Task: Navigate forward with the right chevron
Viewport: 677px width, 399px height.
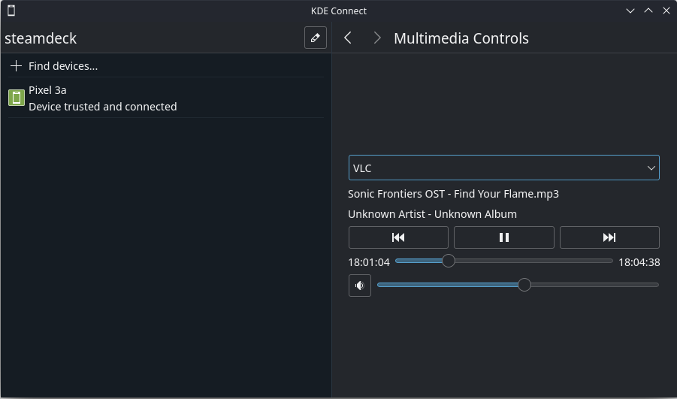Action: coord(377,38)
